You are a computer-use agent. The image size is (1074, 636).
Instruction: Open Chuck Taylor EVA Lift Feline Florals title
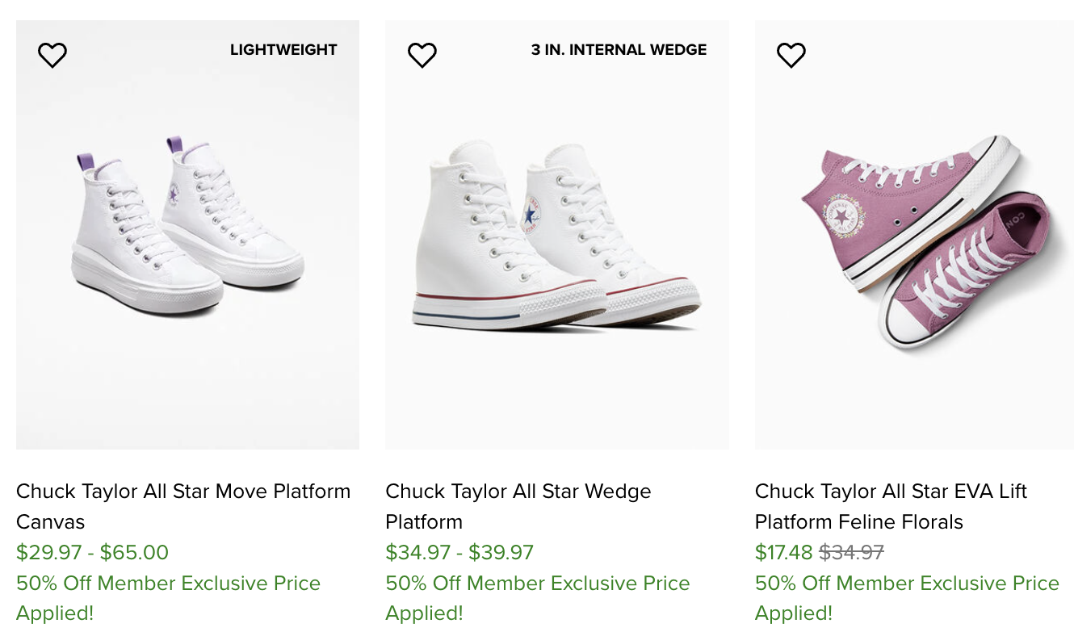tap(891, 506)
